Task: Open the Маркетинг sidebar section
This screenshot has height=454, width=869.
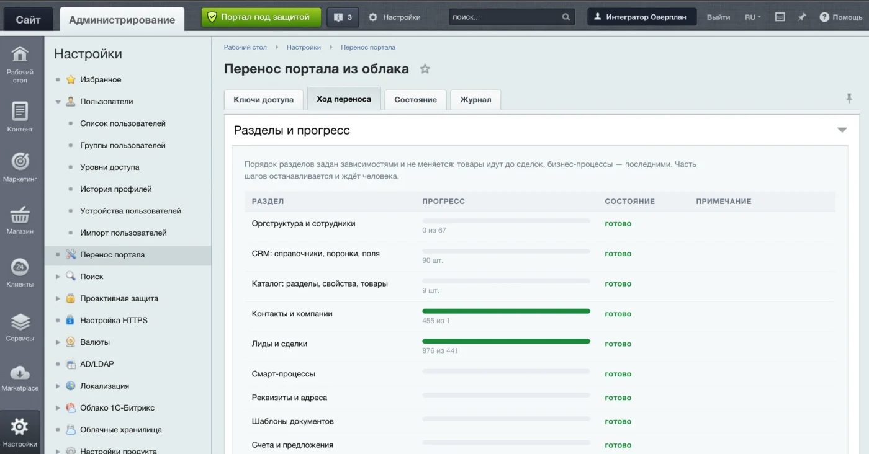Action: point(20,167)
